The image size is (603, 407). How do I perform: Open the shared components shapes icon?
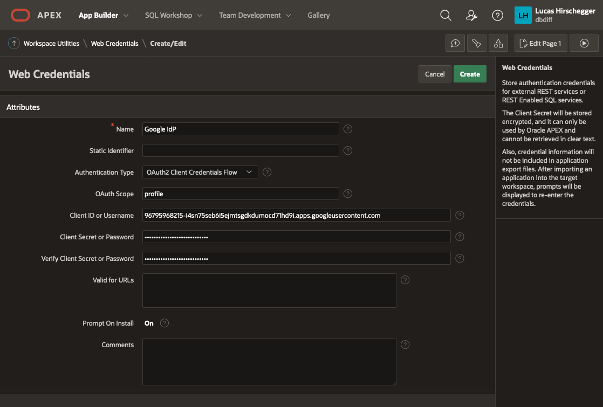pos(498,43)
